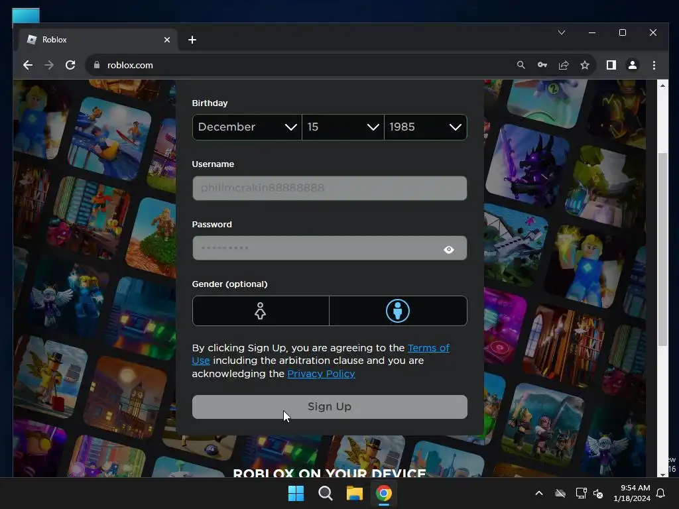Click the scrollbar up arrow

point(662,85)
